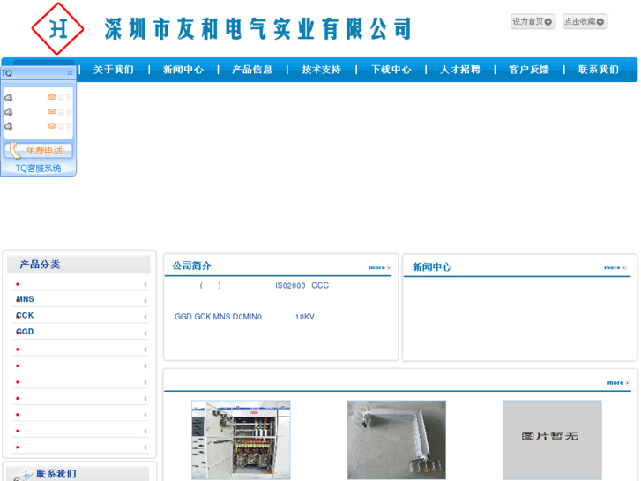Click the 联系我们 sidebar heading at bottom
The height and width of the screenshot is (481, 641).
point(56,474)
